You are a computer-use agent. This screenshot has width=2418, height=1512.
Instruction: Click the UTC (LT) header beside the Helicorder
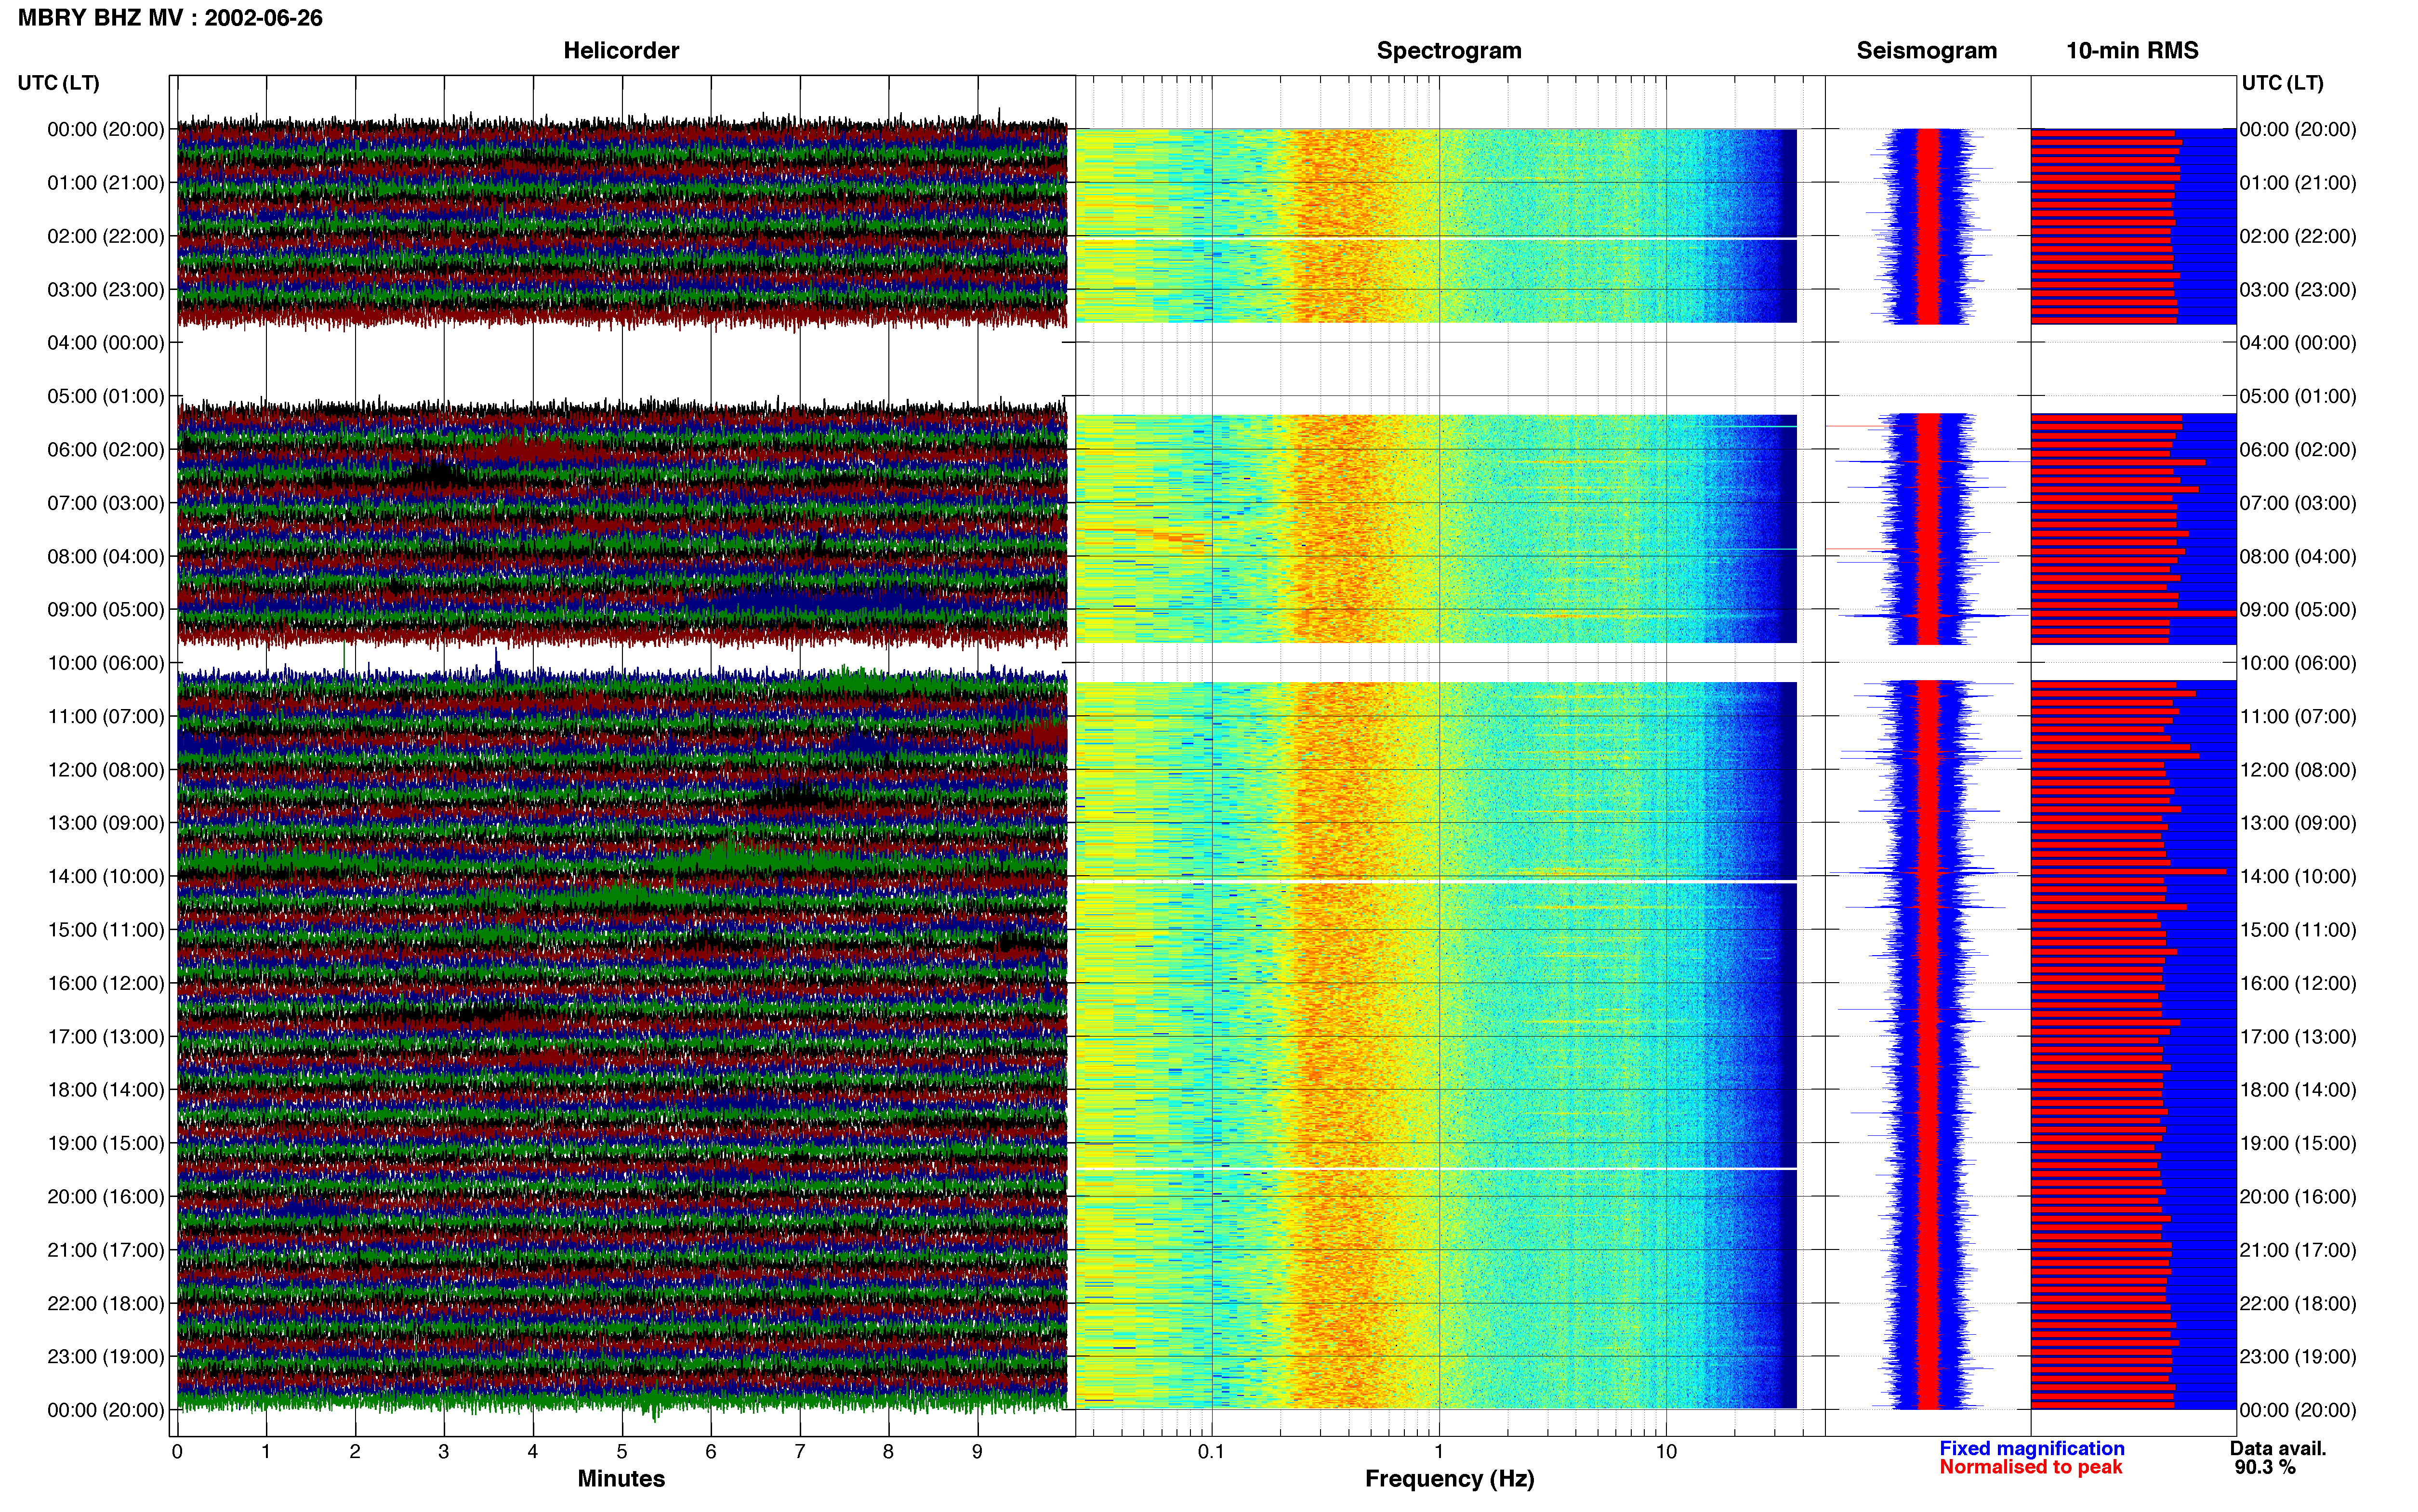click(x=58, y=83)
